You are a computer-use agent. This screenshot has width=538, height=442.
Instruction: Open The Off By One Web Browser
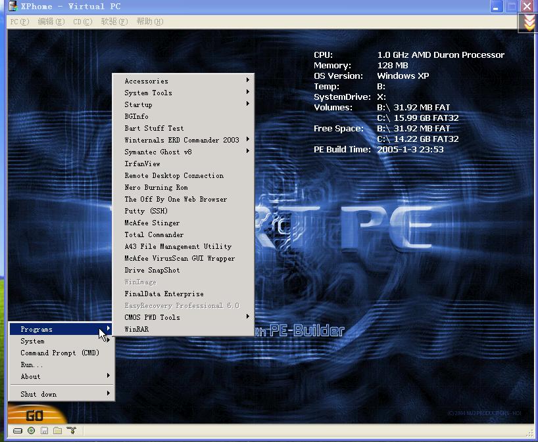click(x=183, y=199)
